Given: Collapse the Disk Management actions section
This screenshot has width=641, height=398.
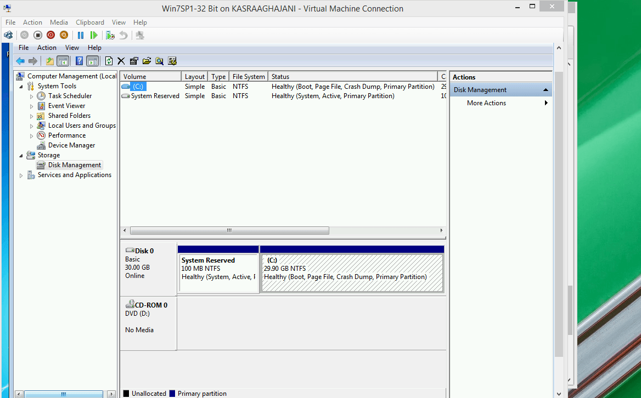Looking at the screenshot, I should (546, 90).
